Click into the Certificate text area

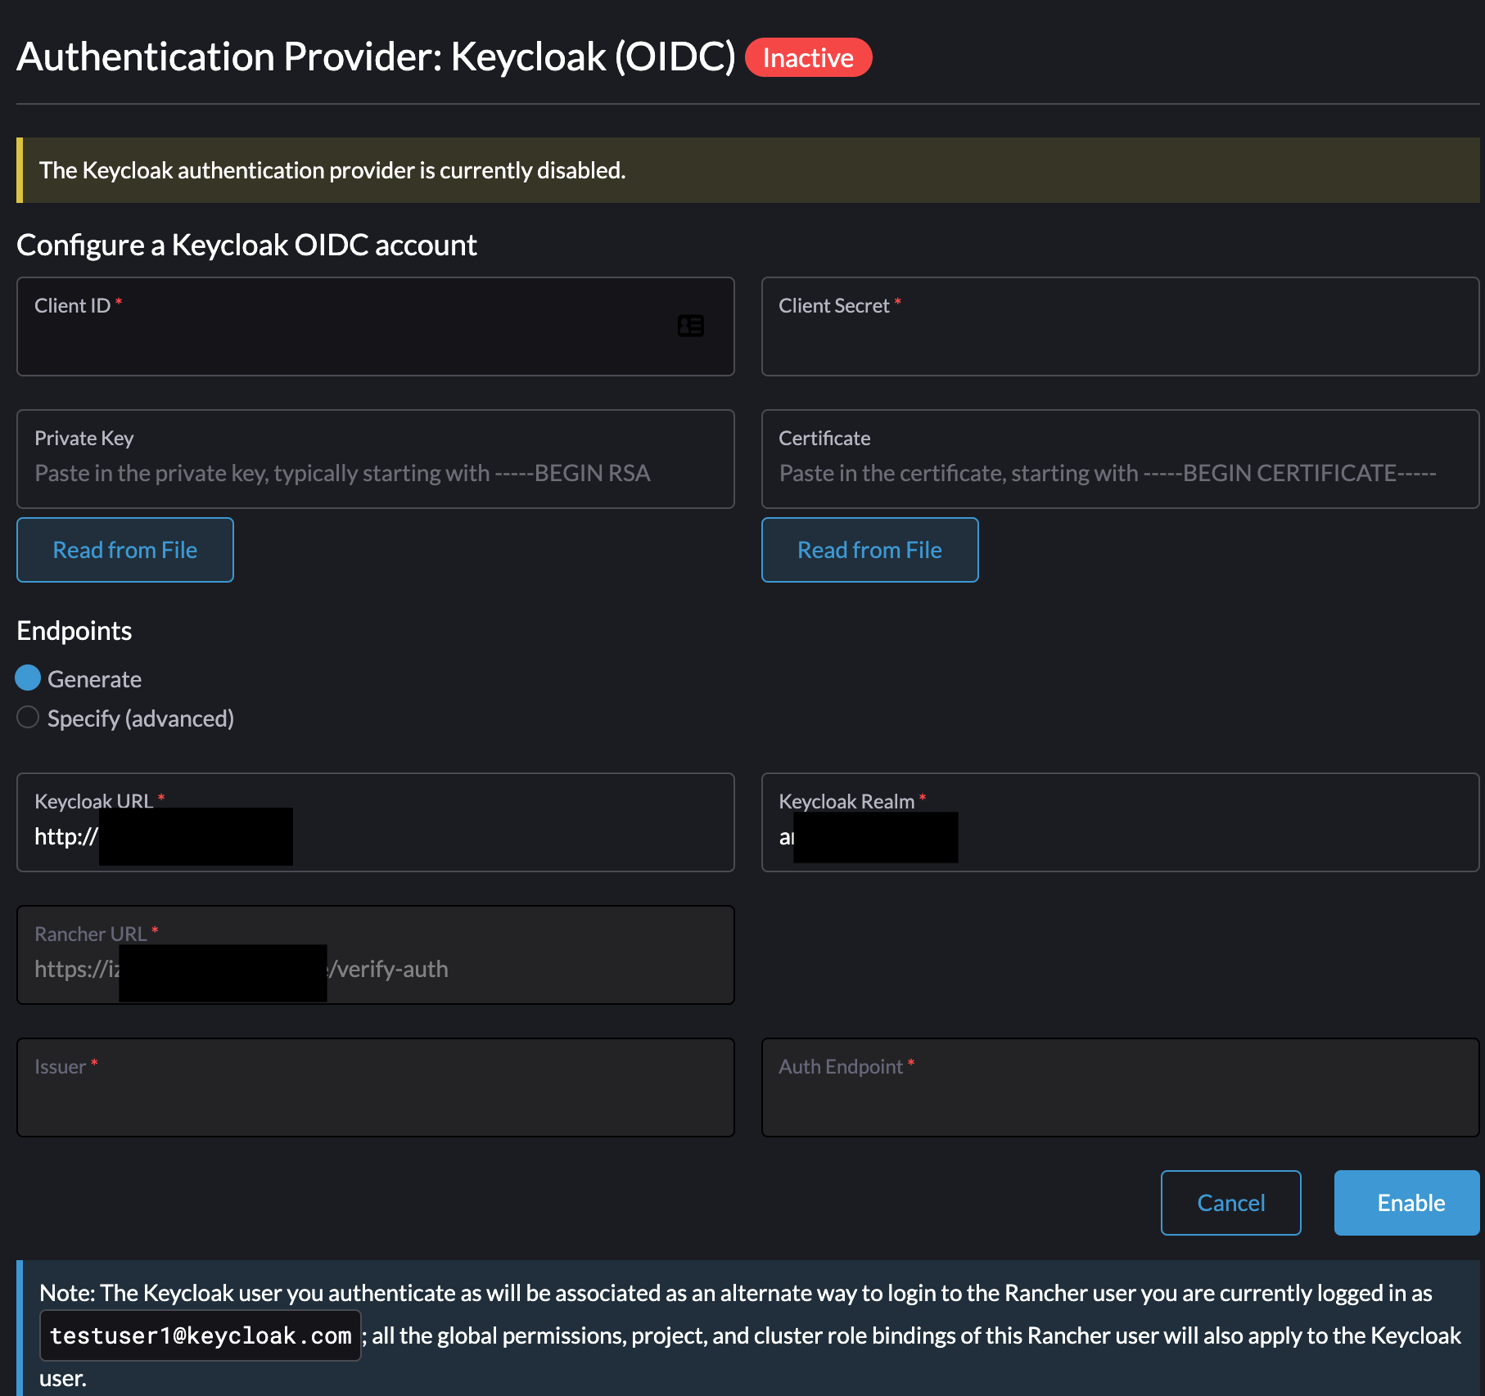1120,459
